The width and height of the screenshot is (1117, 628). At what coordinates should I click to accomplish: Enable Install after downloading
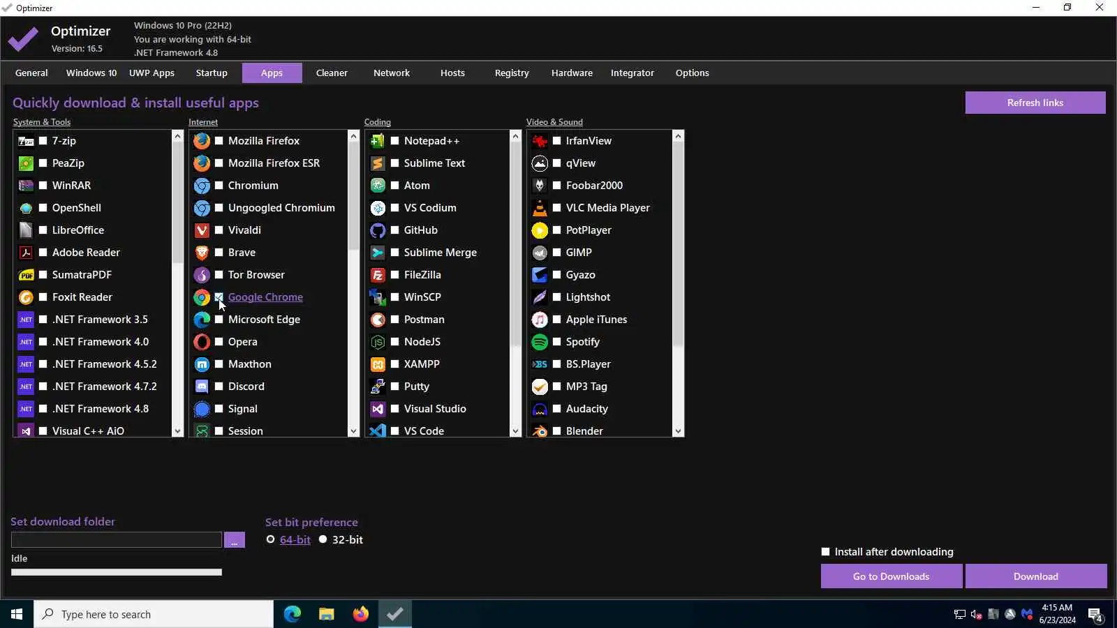point(826,552)
